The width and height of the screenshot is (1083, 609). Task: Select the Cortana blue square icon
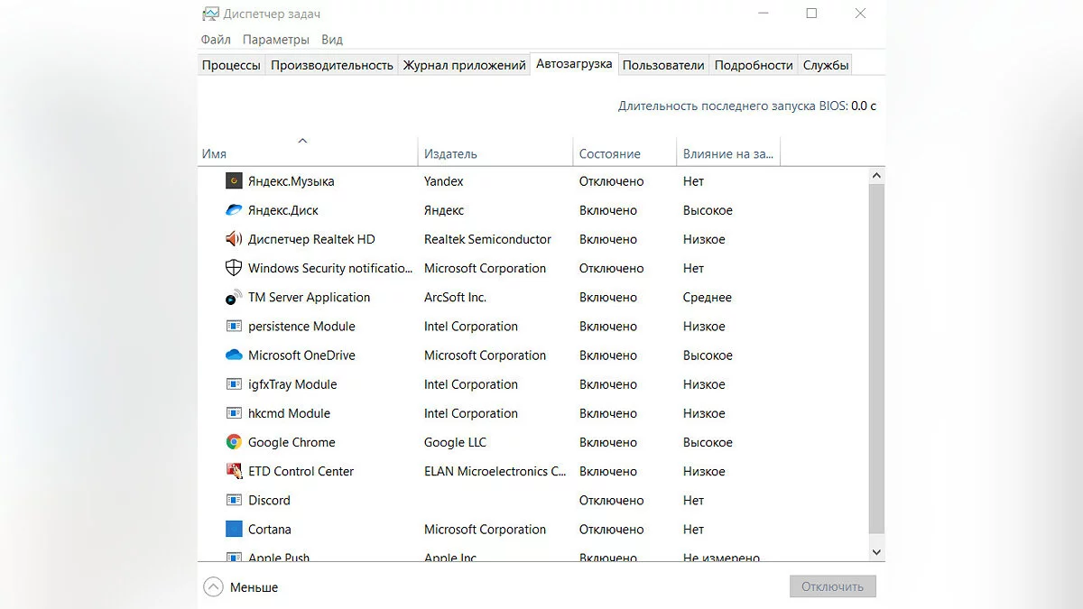pyautogui.click(x=234, y=530)
